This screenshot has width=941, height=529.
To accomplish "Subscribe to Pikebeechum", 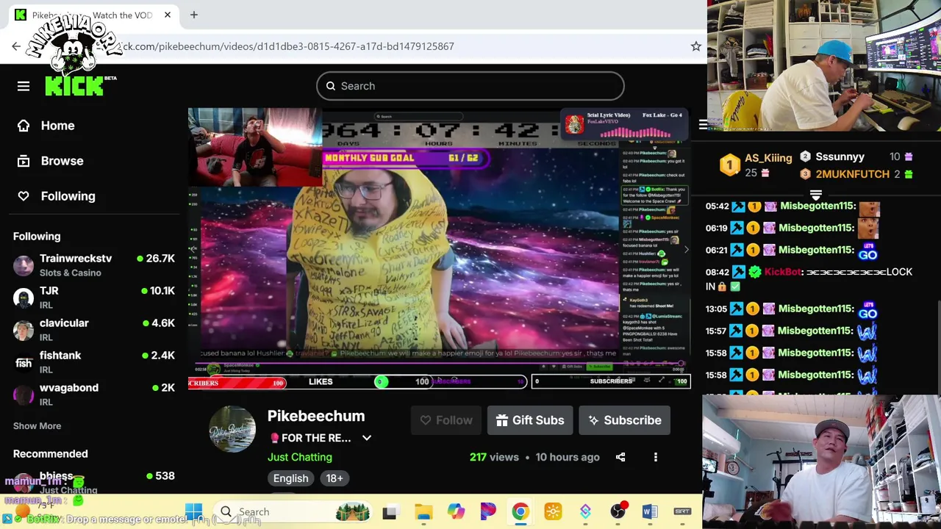I will pos(625,420).
